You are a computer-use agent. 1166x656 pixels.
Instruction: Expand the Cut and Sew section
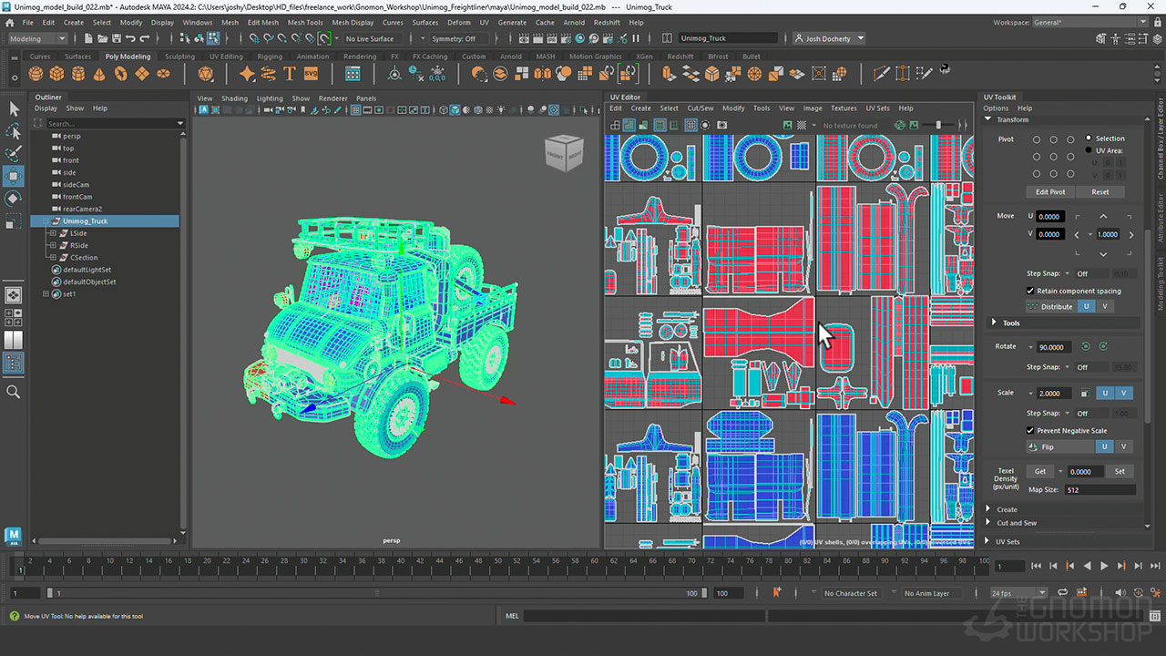[x=1016, y=523]
